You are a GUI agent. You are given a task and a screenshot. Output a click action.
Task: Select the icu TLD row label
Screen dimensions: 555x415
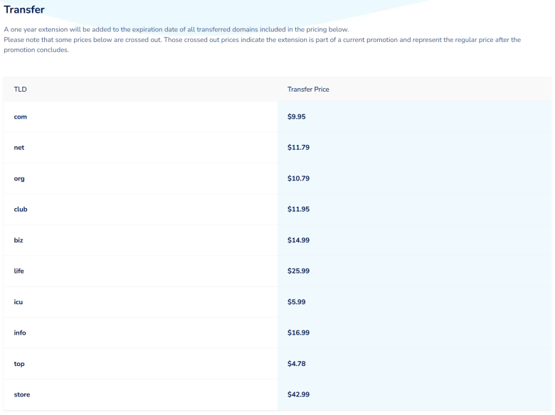(18, 302)
